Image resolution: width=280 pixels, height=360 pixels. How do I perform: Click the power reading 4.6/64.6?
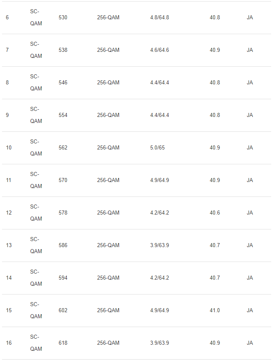[x=159, y=50]
